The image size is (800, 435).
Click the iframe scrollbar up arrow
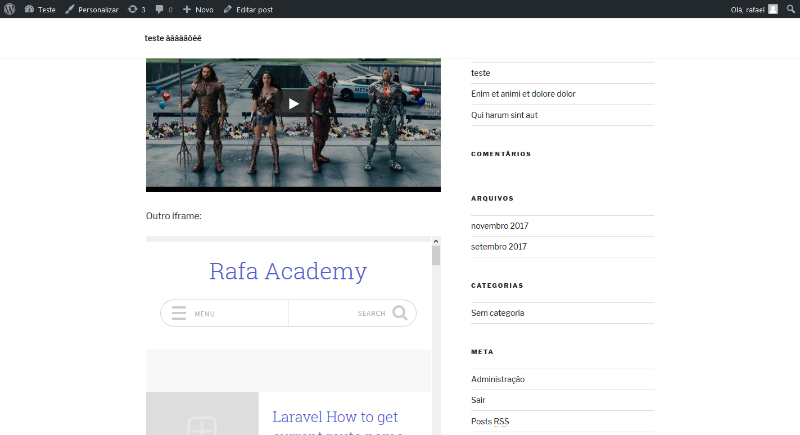(436, 241)
